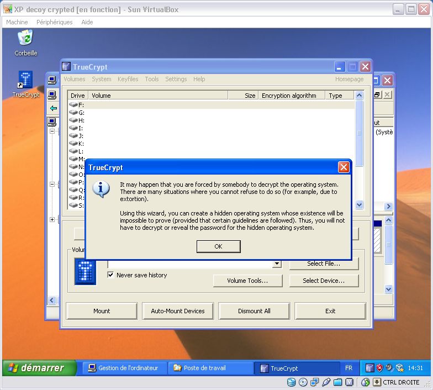433x390 pixels.
Task: Click the Size column header
Action: pos(243,96)
